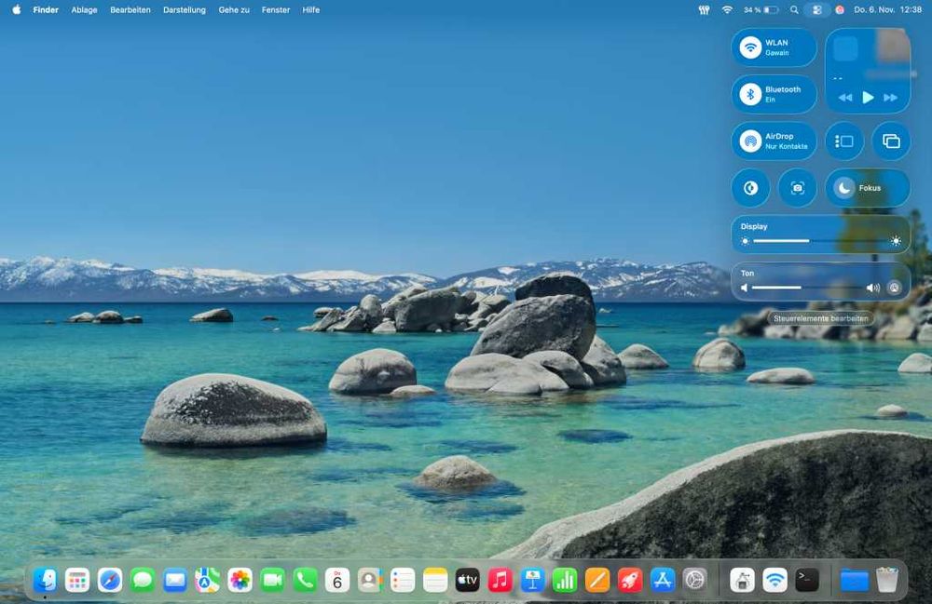Open the red rocket app in Dock
This screenshot has height=604, width=932.
click(x=630, y=580)
